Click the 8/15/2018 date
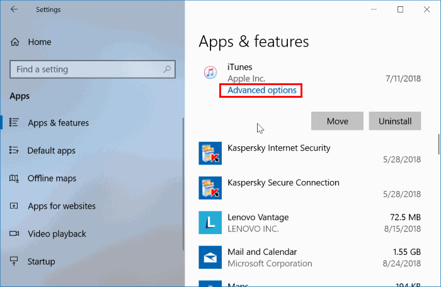441x287 pixels. click(403, 229)
